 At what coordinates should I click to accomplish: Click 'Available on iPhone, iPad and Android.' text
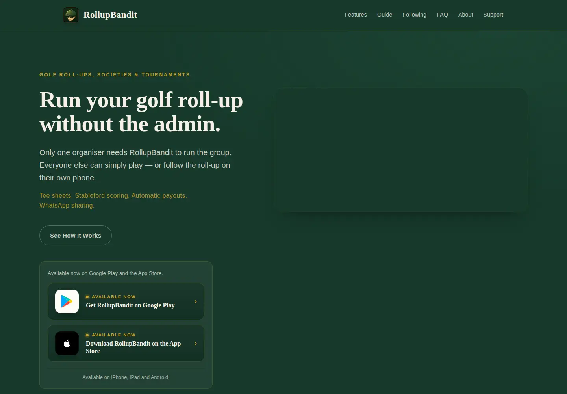pyautogui.click(x=126, y=377)
